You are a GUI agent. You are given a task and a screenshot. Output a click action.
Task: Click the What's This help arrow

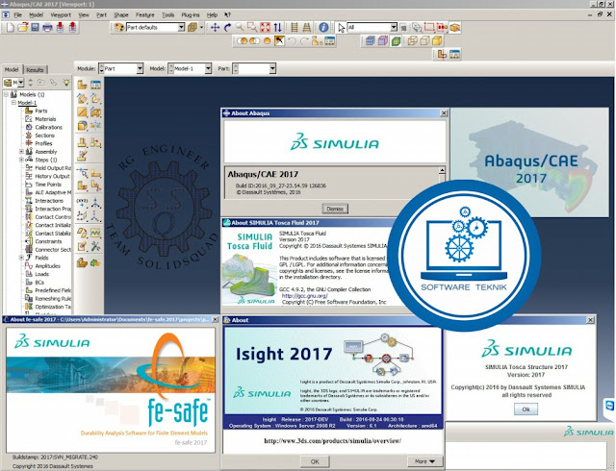pos(227,15)
